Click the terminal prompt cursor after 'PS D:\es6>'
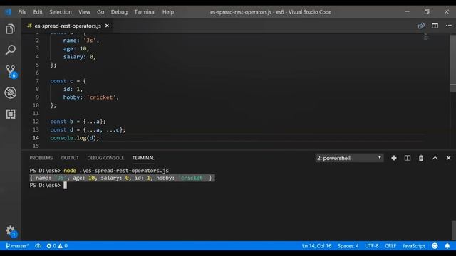Image resolution: width=456 pixels, height=256 pixels. (65, 185)
